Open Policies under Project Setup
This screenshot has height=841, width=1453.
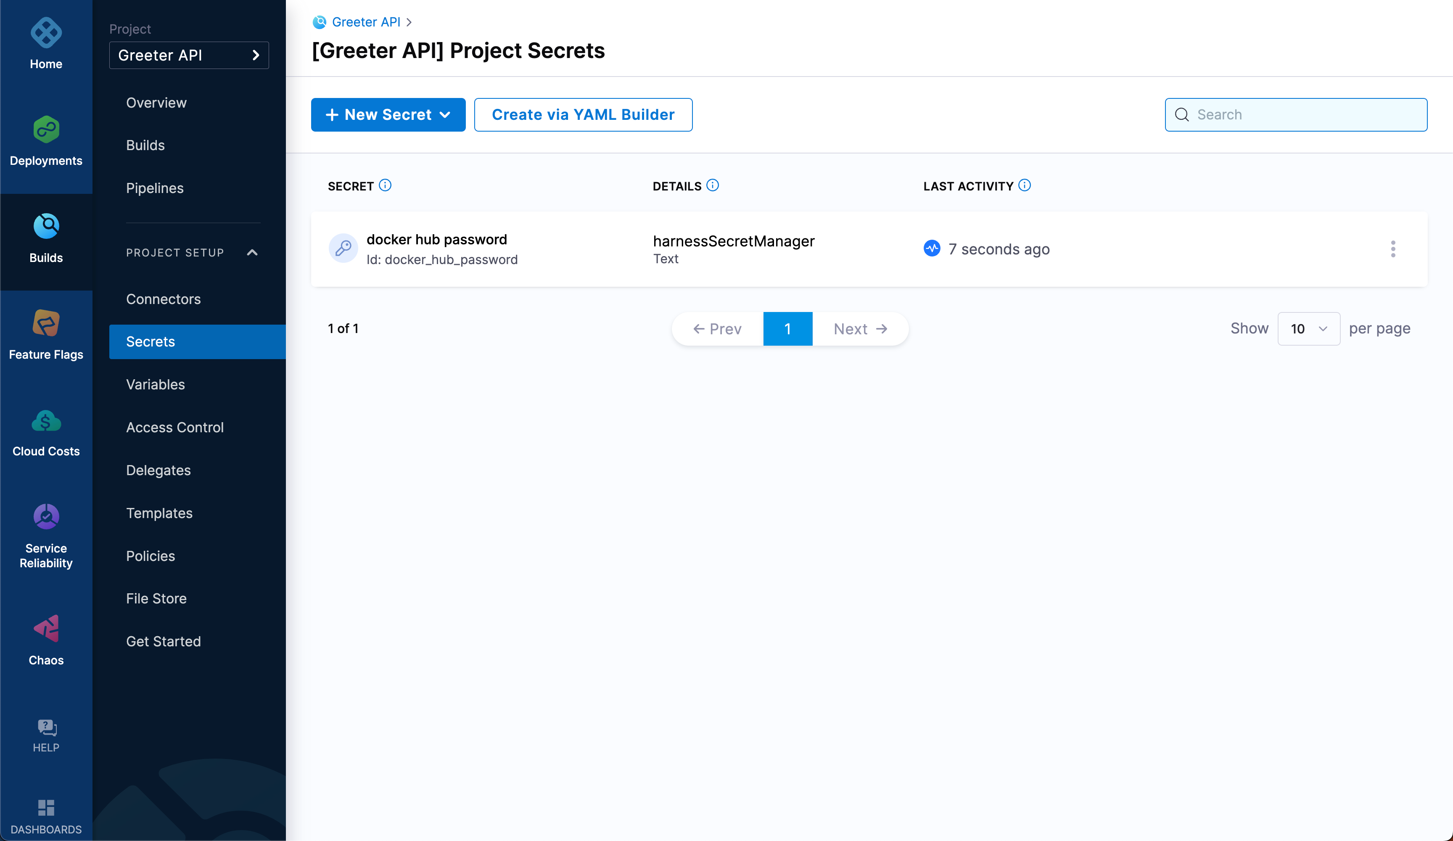tap(151, 556)
